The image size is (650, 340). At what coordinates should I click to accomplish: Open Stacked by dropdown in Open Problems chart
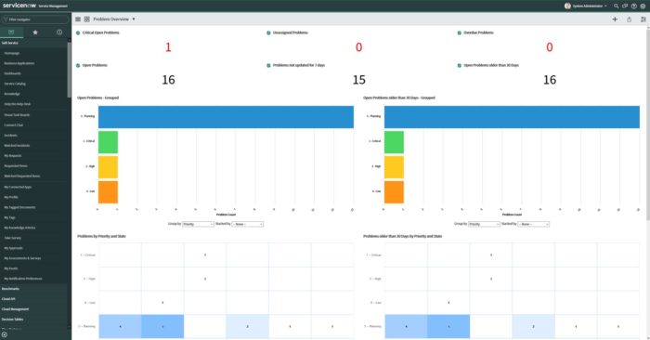[248, 224]
